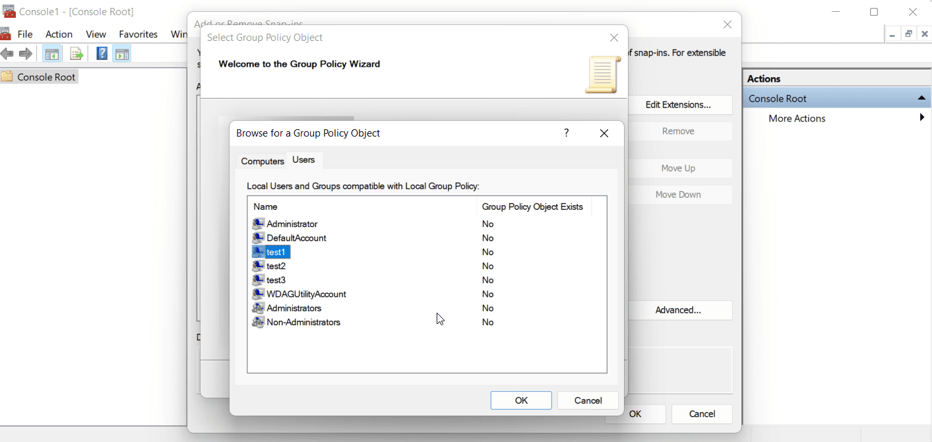This screenshot has height=442, width=932.
Task: Click the DefaultAccount user icon
Action: [259, 238]
